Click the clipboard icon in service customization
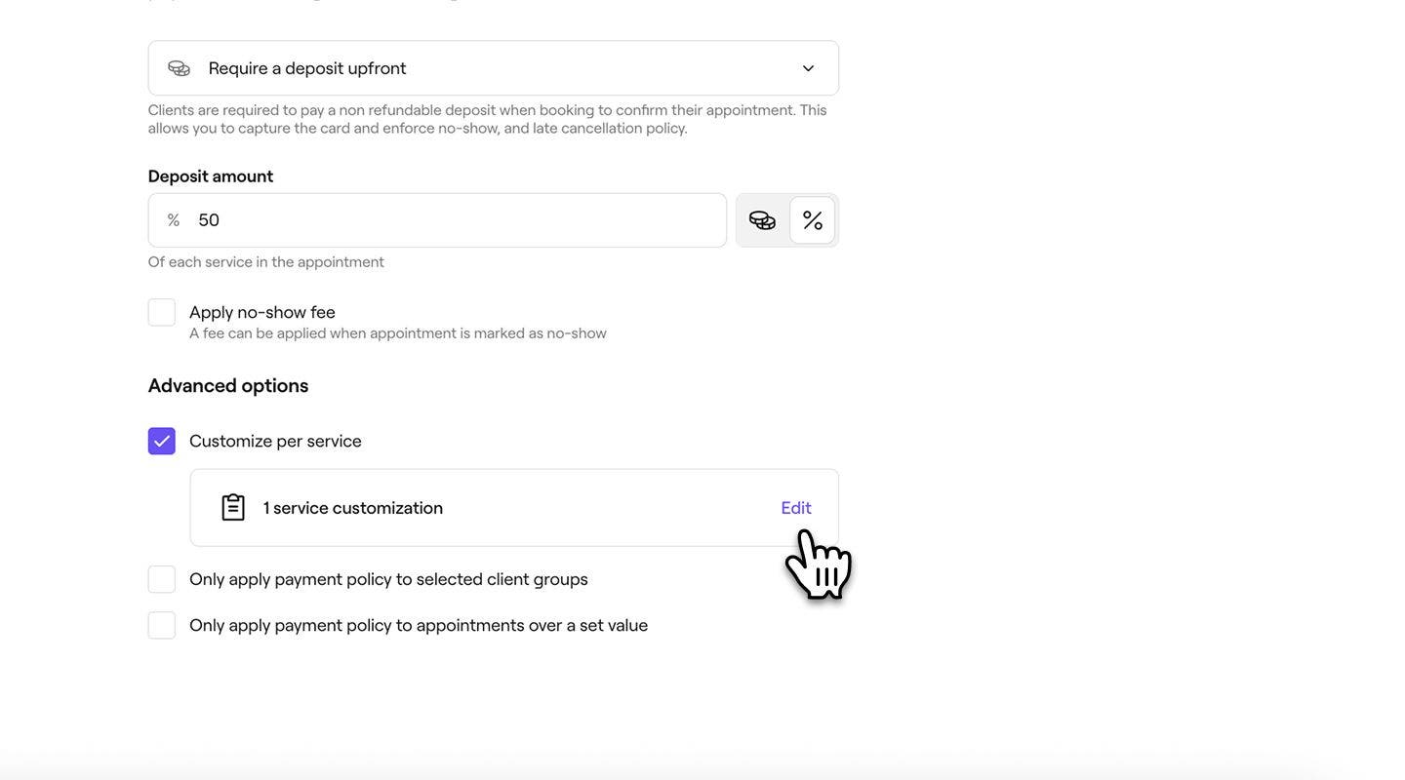The height and width of the screenshot is (780, 1405). pos(233,508)
